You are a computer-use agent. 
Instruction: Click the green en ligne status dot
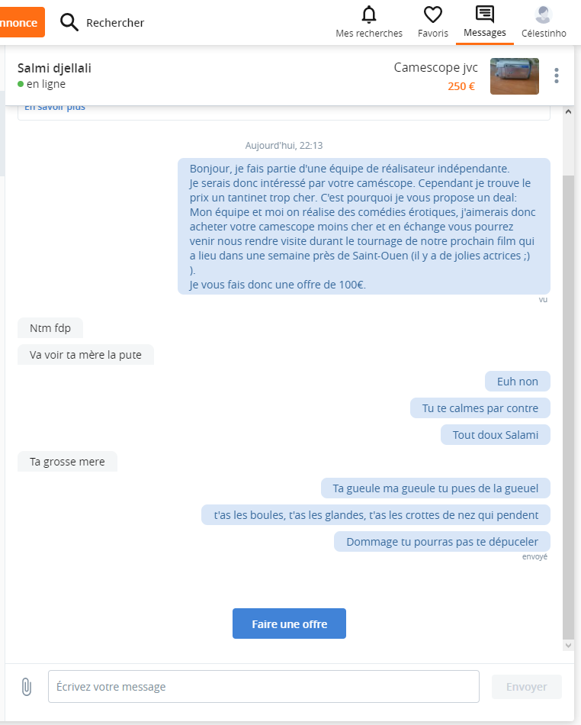click(21, 84)
